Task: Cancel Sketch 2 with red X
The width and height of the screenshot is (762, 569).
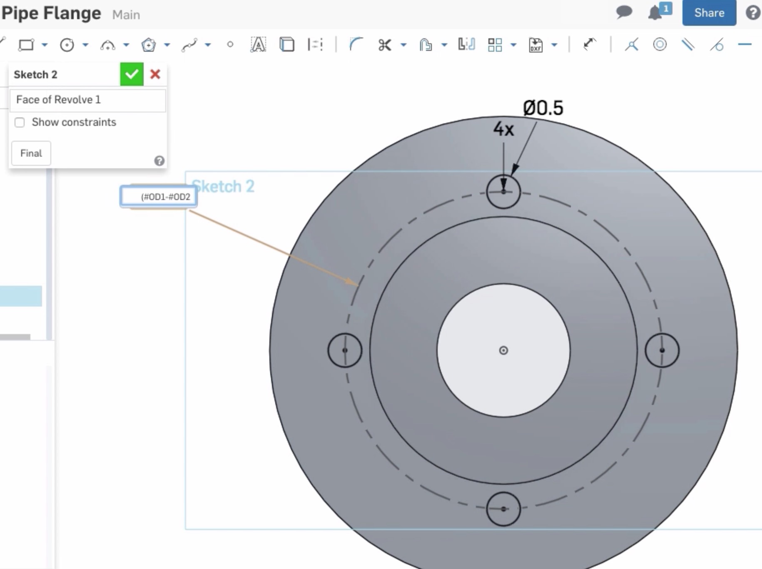Action: [155, 75]
